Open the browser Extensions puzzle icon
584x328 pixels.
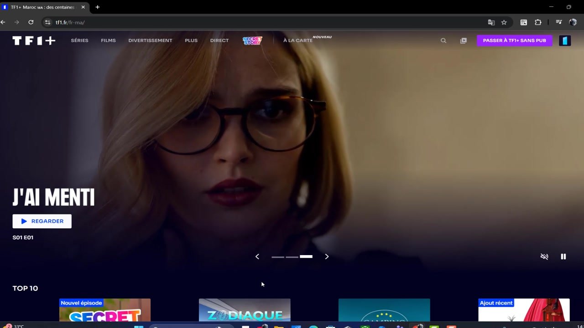[538, 22]
